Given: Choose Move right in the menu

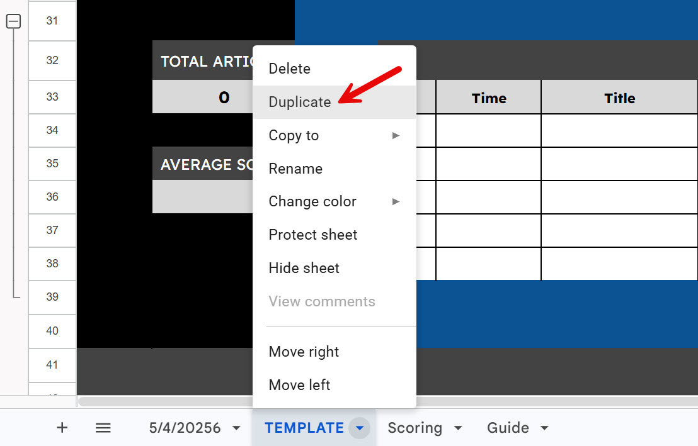Looking at the screenshot, I should click(x=335, y=352).
